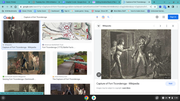Switch to chapter 5 note tab
The image size is (180, 101).
click(76, 2)
